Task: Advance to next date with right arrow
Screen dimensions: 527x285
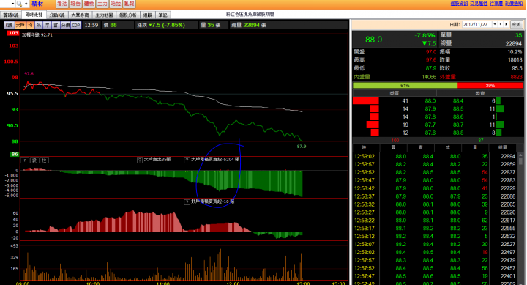Action: 507,25
